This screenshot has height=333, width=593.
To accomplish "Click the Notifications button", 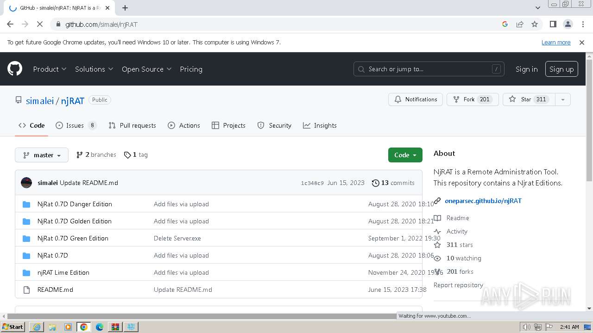I will pyautogui.click(x=416, y=99).
